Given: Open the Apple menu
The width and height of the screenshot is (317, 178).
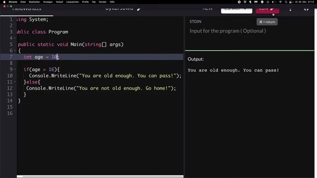Looking at the screenshot, I should [4, 2].
